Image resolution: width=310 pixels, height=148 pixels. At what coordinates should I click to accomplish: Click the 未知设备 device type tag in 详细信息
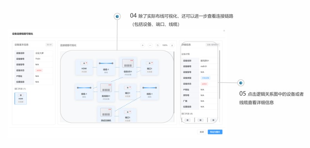[x=205, y=78]
